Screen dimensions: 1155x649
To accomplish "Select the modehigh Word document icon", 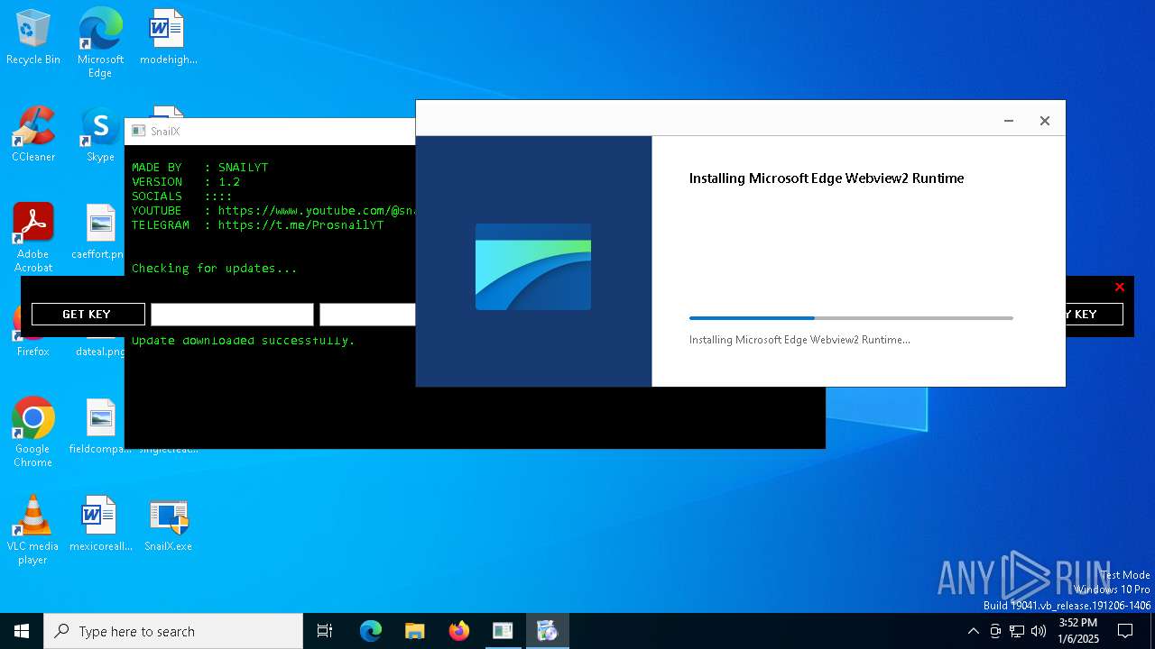I will click(x=168, y=38).
